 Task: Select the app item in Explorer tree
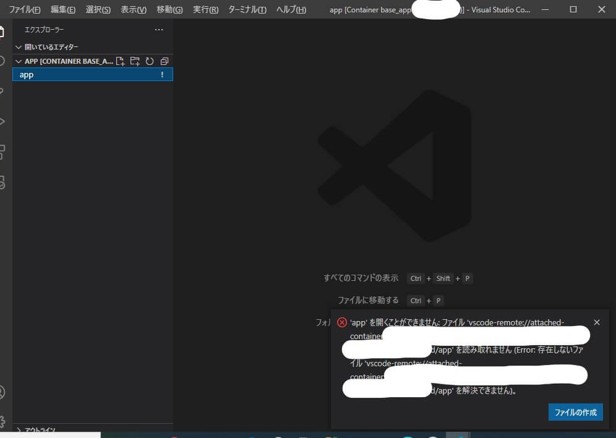pos(92,75)
